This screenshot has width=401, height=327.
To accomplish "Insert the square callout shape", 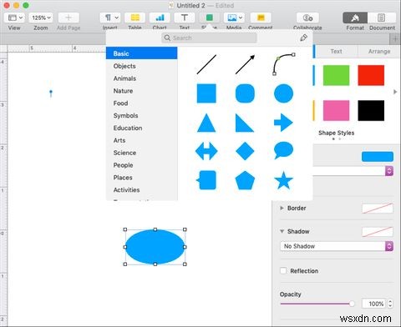I will [206, 180].
